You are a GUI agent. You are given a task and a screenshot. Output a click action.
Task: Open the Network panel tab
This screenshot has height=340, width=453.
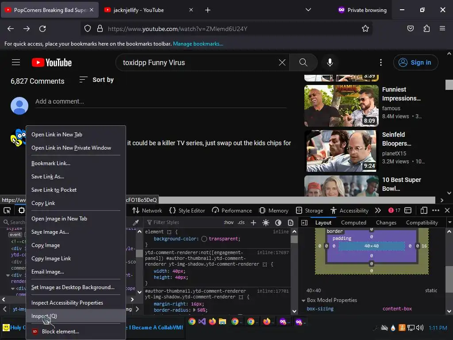pos(147,210)
